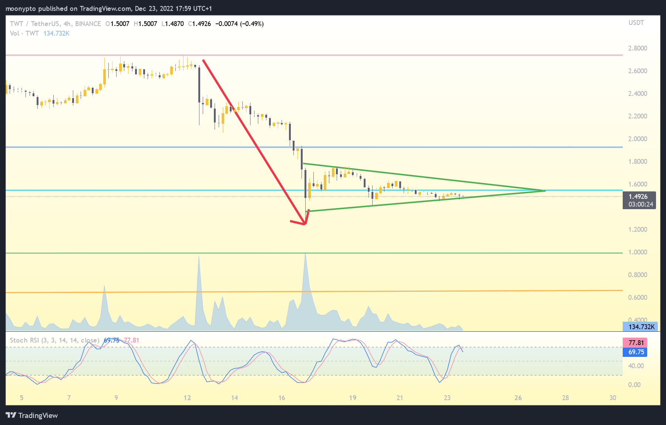Click the Stoch RSI 40.00 scale label
666x425 pixels.
coord(636,366)
